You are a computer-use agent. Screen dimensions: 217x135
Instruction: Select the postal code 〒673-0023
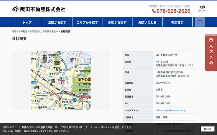162,62
